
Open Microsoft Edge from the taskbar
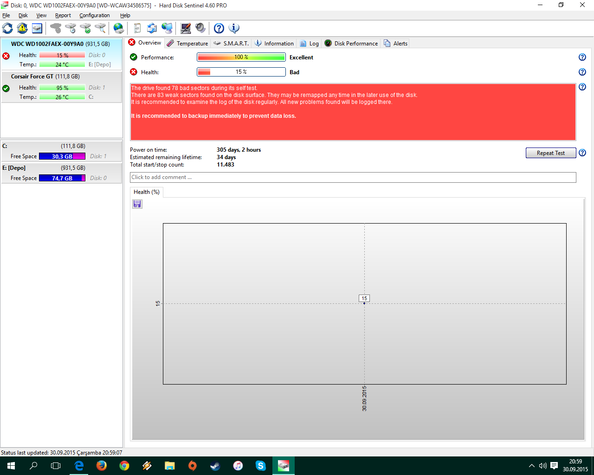tap(79, 466)
